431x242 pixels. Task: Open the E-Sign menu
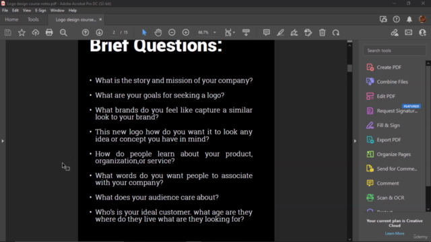40,11
